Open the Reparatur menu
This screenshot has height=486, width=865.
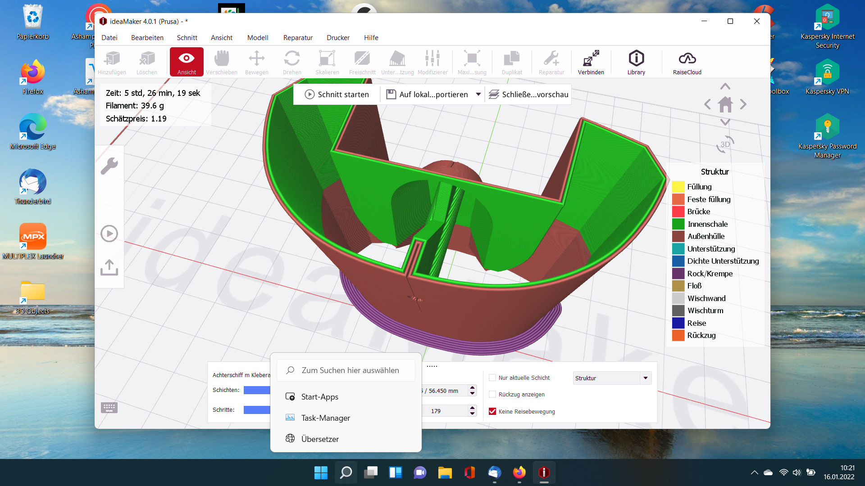[x=298, y=38]
